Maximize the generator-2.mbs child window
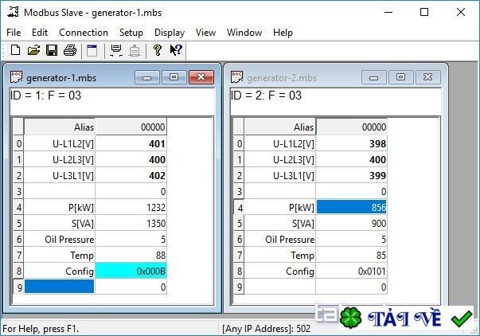This screenshot has height=336, width=480. (x=400, y=77)
